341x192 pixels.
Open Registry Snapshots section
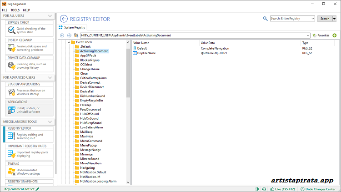pos(29,182)
